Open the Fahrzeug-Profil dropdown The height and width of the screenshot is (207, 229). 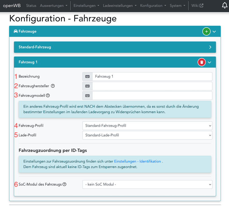pyautogui.click(x=147, y=125)
